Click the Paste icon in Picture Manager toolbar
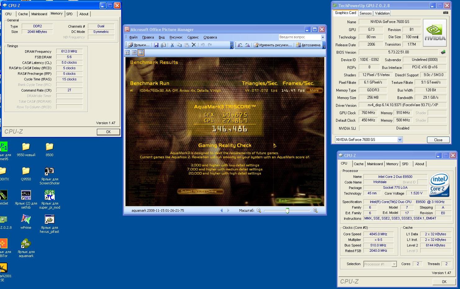 tap(187, 45)
